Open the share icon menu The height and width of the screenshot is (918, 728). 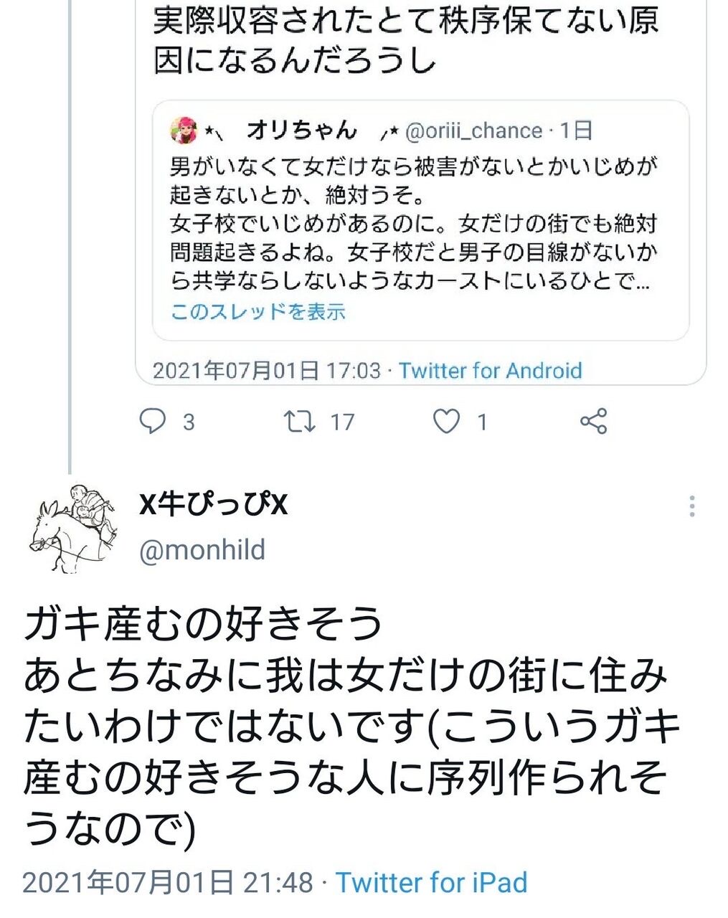click(593, 421)
